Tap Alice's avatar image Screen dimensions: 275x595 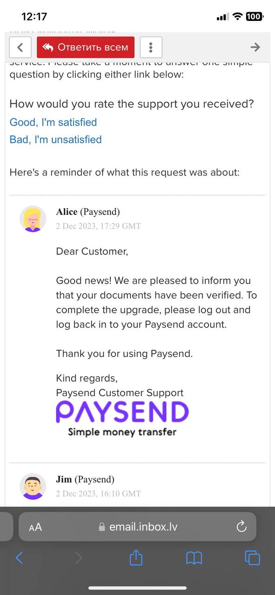[33, 218]
